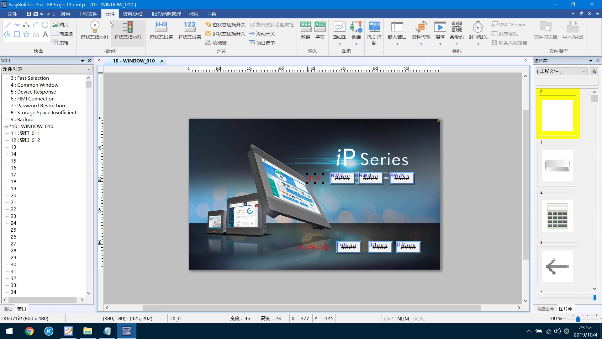Click the 位状态切换开关 toggle switch
This screenshot has height=339, width=602.
225,24
